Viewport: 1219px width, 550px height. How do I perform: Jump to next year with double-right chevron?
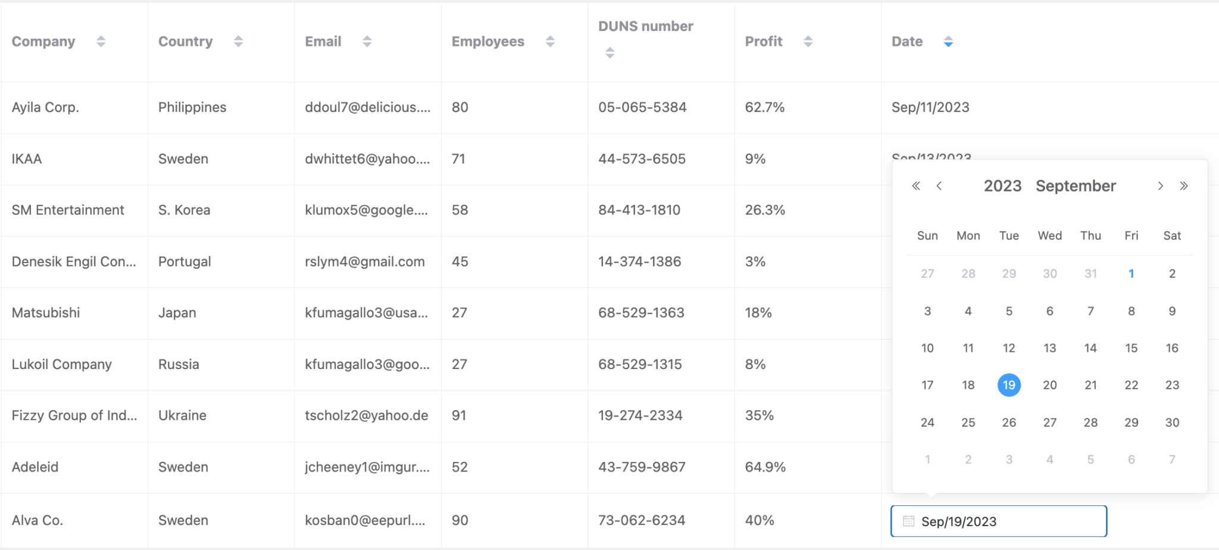click(x=1185, y=186)
